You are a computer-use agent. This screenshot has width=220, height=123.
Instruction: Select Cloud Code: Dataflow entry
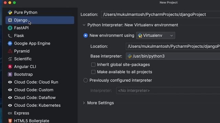(x=40, y=98)
